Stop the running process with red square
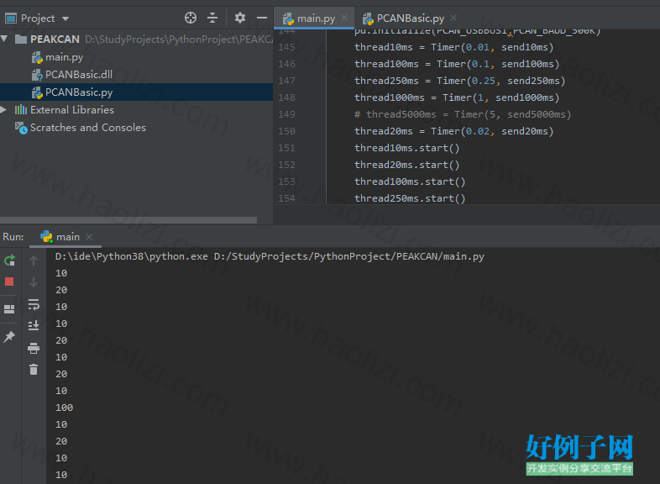The height and width of the screenshot is (484, 660). click(9, 281)
